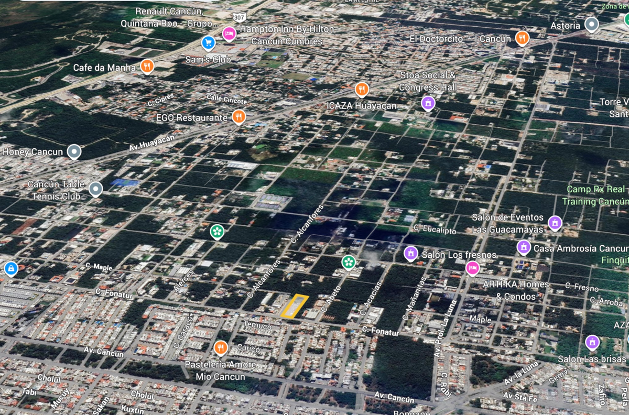Select the C. Fresno street label

[582, 287]
